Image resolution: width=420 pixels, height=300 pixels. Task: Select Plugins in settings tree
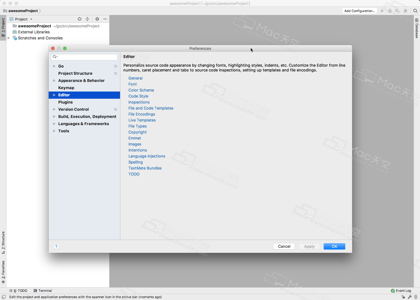pyautogui.click(x=84, y=102)
